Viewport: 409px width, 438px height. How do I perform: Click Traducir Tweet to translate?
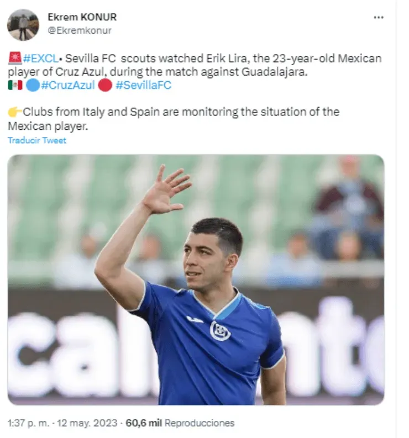[37, 140]
